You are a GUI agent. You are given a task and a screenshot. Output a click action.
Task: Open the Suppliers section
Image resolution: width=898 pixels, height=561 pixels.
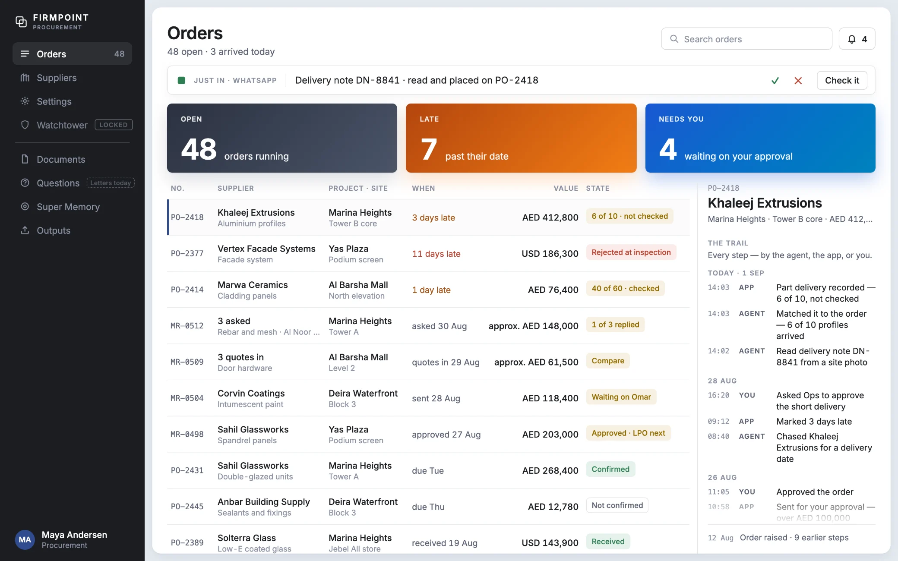coord(72,78)
